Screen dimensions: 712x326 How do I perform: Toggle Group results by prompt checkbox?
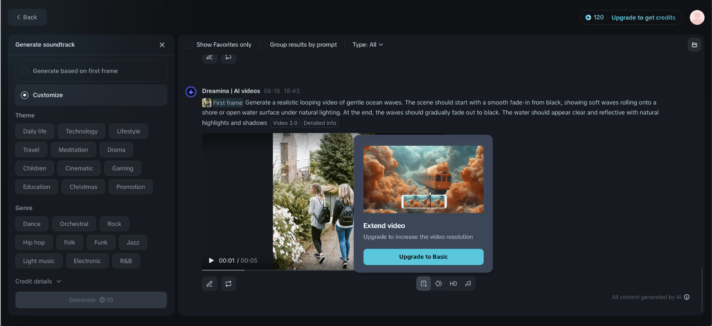[262, 45]
